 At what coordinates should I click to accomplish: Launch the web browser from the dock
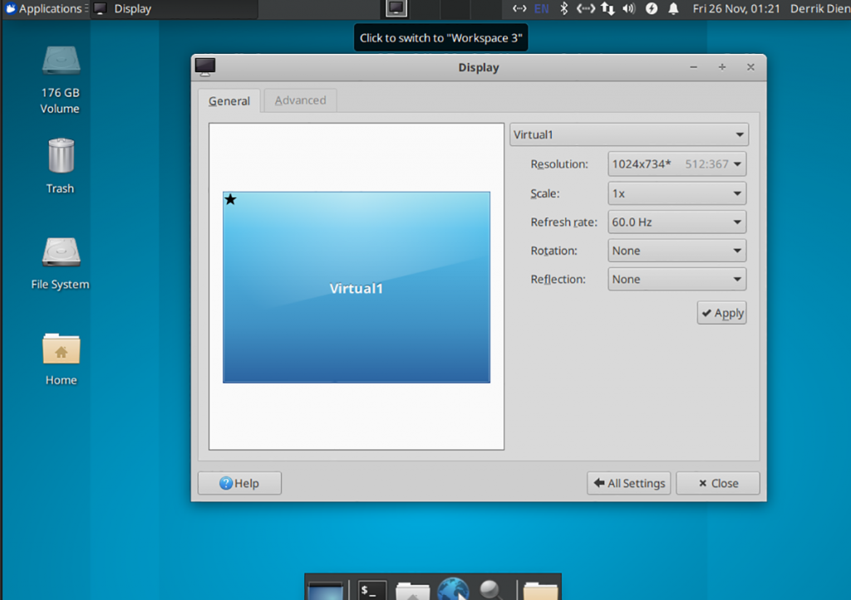pos(453,589)
